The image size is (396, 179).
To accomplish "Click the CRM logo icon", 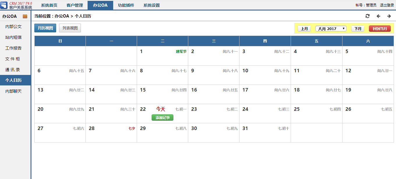I will [x=4, y=5].
